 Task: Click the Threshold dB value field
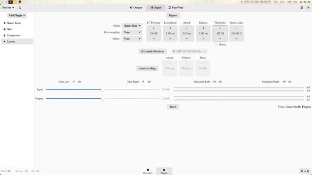(220, 34)
